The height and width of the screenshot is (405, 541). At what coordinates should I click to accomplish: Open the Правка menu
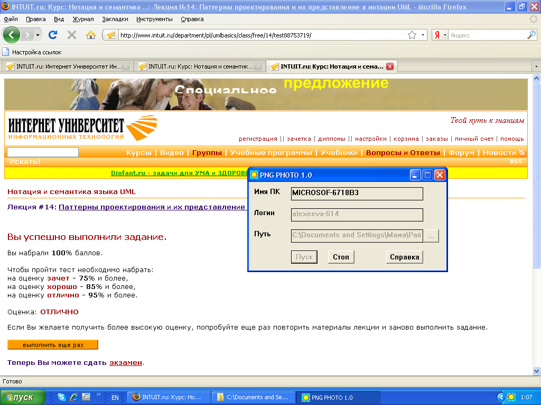(36, 20)
